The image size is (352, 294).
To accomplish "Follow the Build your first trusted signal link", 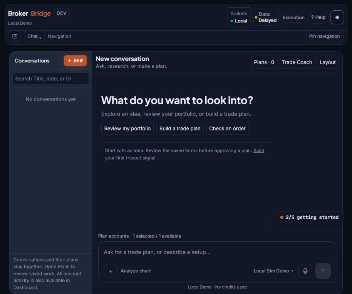I will (130, 158).
